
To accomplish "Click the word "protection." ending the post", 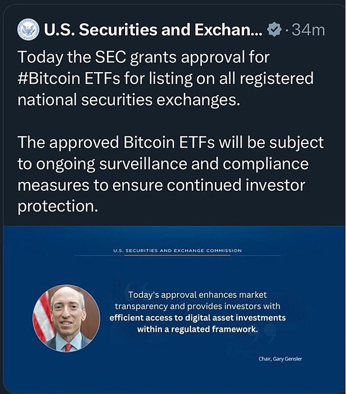I will point(55,206).
